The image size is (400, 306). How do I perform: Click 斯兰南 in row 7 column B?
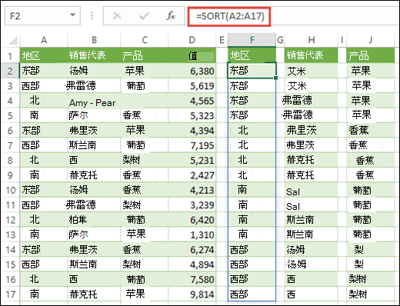(x=82, y=145)
